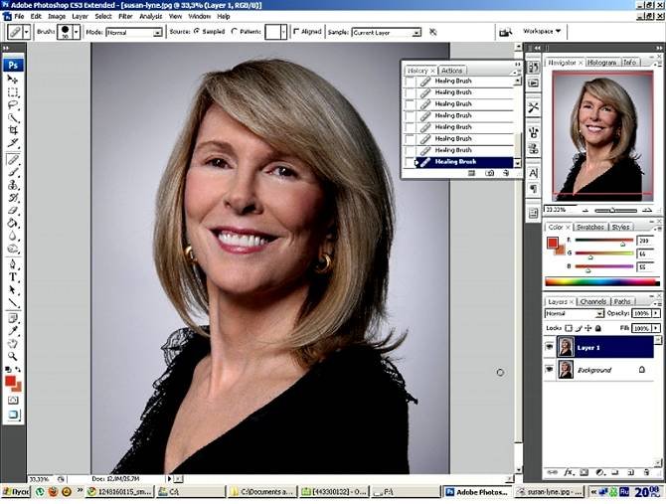Choose the Pattern source radio button
The height and width of the screenshot is (504, 666).
pos(235,32)
